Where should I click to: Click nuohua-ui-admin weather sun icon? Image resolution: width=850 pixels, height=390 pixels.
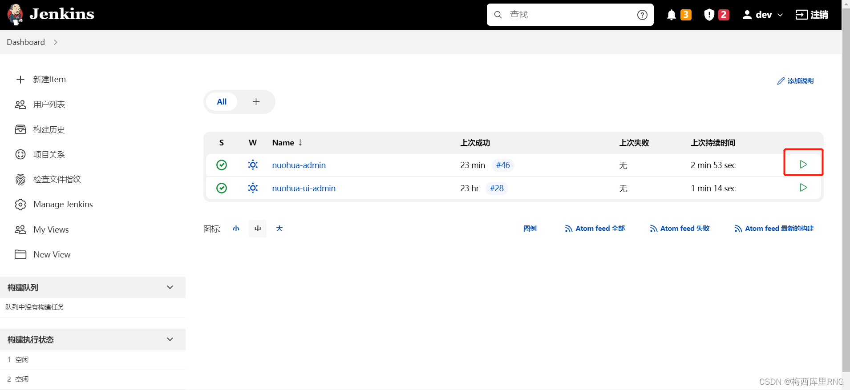coord(253,188)
